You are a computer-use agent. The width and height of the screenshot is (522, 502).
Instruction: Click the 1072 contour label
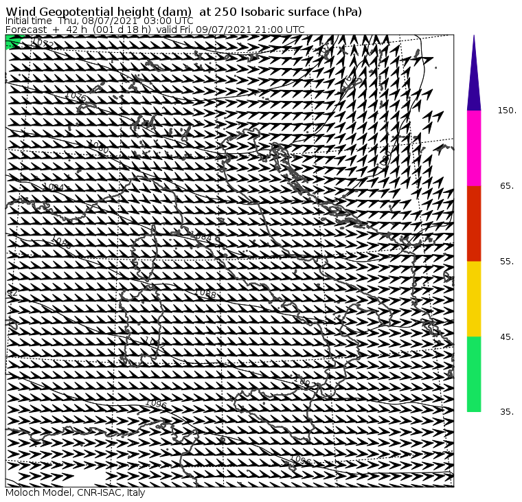coord(43,43)
